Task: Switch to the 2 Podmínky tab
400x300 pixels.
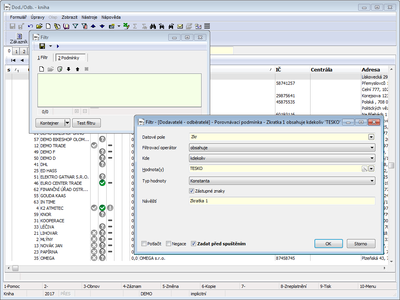Action: (x=71, y=58)
